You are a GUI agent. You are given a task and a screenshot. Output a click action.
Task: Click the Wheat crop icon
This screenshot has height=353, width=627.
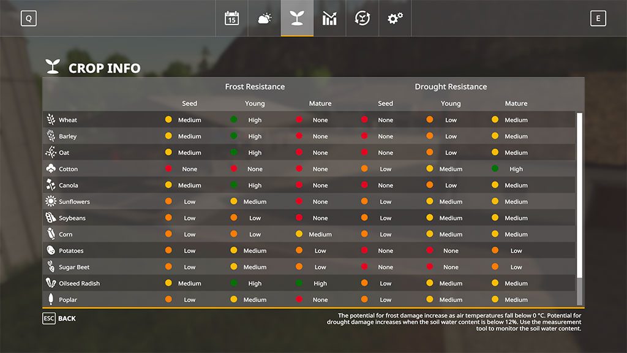[51, 120]
